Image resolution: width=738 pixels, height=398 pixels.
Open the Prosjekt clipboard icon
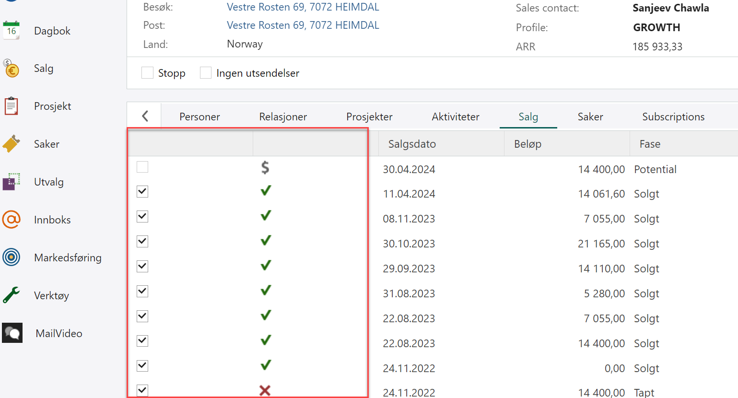pos(12,106)
